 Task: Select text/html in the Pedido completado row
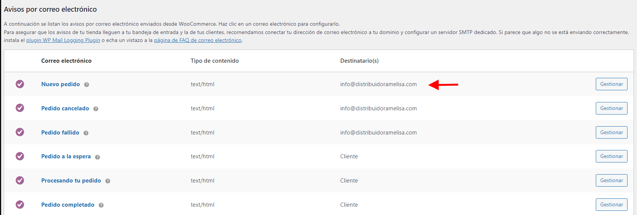point(202,205)
